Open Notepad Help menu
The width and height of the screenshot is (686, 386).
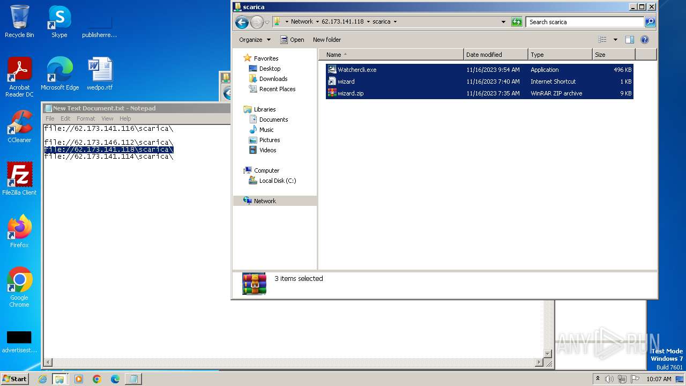coord(125,118)
